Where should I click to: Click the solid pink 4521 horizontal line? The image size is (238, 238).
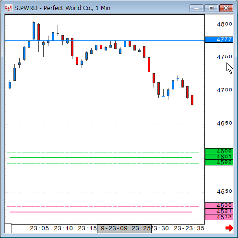(101, 212)
